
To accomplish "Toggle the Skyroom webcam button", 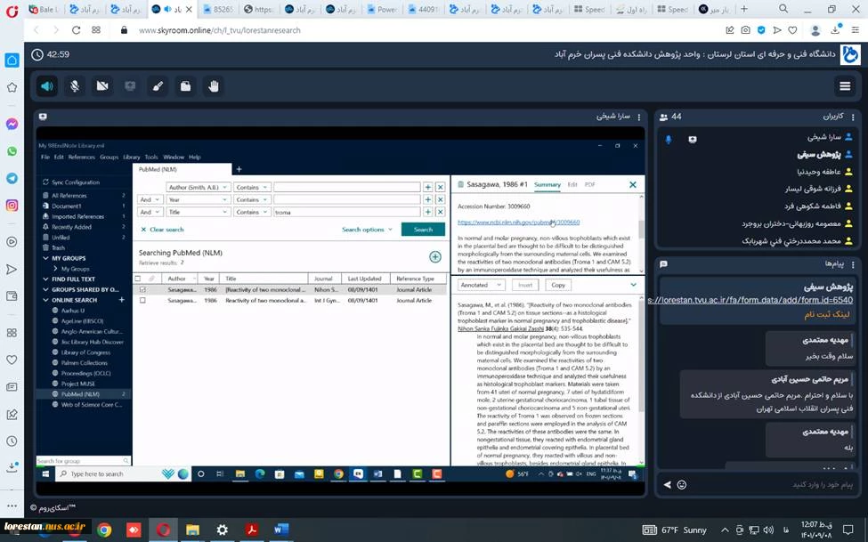I will point(102,86).
